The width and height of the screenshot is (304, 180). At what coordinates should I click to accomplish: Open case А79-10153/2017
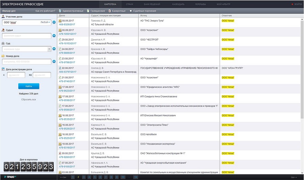[x=68, y=44]
